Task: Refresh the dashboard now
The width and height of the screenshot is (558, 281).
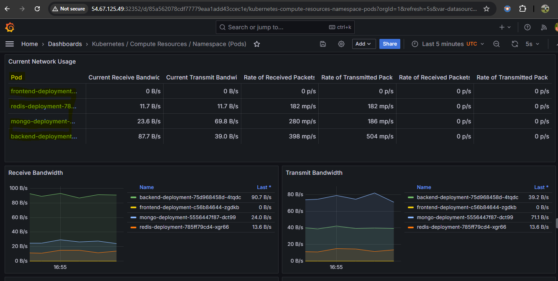Action: [x=515, y=44]
